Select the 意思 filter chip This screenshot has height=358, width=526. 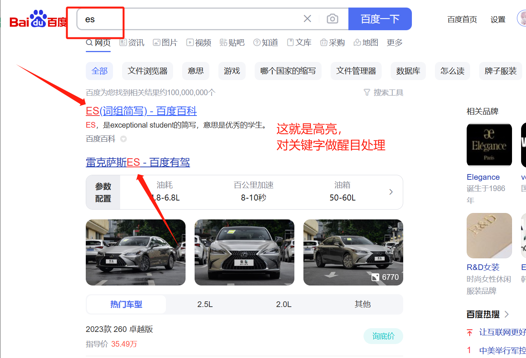[x=196, y=71]
